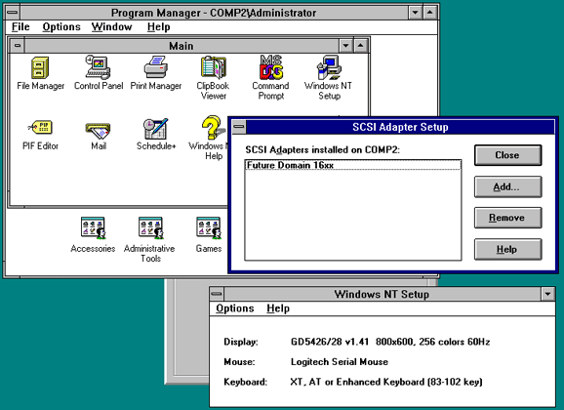
Task: Minimize the Windows NT Setup window
Action: tap(547, 294)
